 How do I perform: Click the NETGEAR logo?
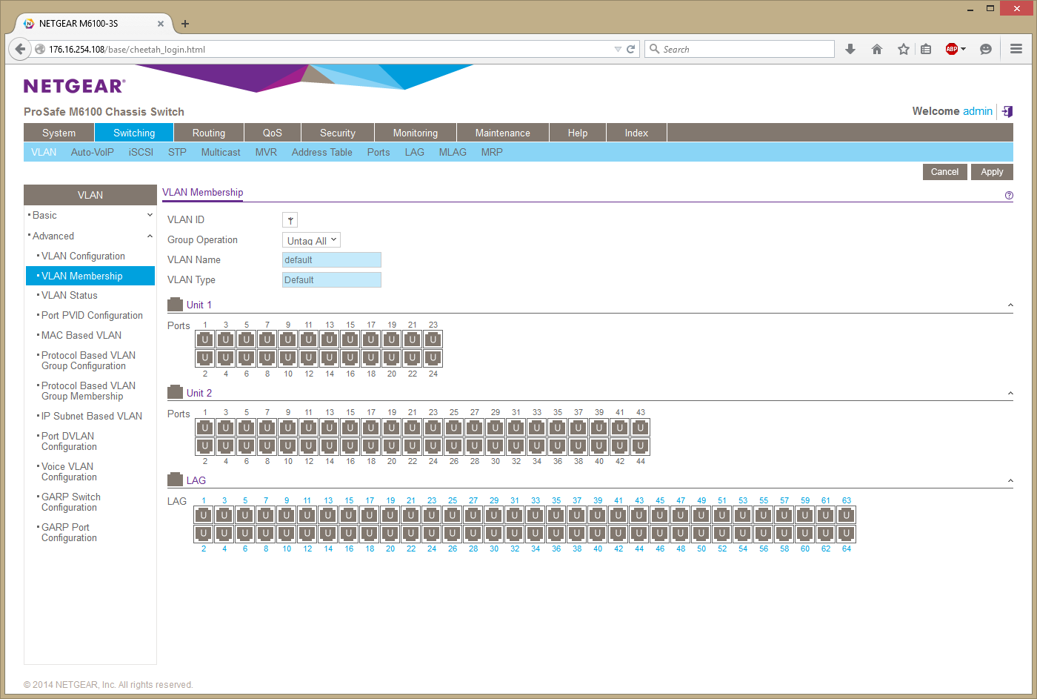pyautogui.click(x=74, y=86)
